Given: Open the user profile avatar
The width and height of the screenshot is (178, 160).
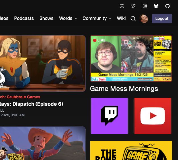Looking at the screenshot, I should click(144, 18).
